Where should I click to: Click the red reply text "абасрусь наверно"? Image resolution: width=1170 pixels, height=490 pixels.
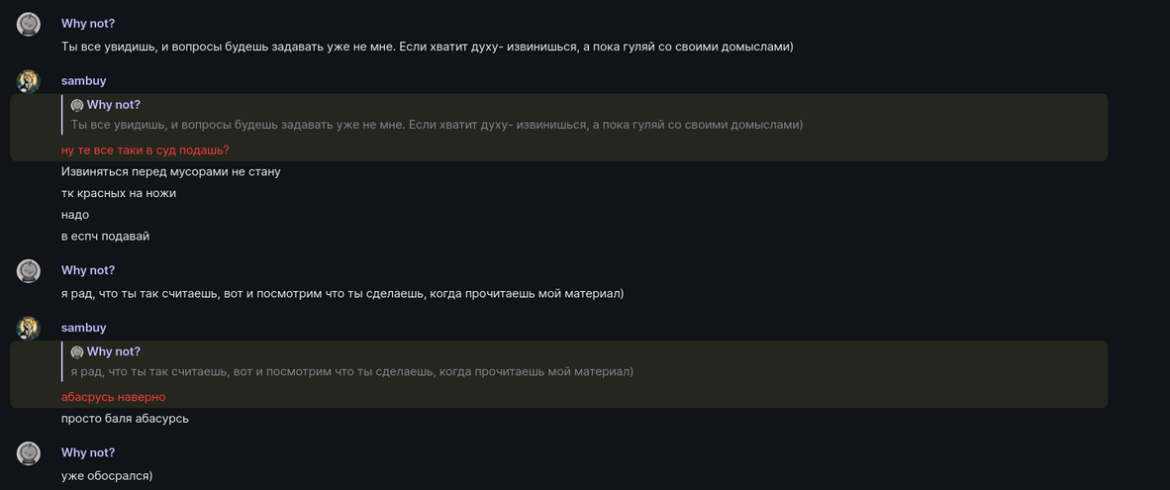(113, 397)
